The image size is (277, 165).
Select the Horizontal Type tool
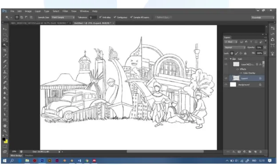[x=5, y=109]
